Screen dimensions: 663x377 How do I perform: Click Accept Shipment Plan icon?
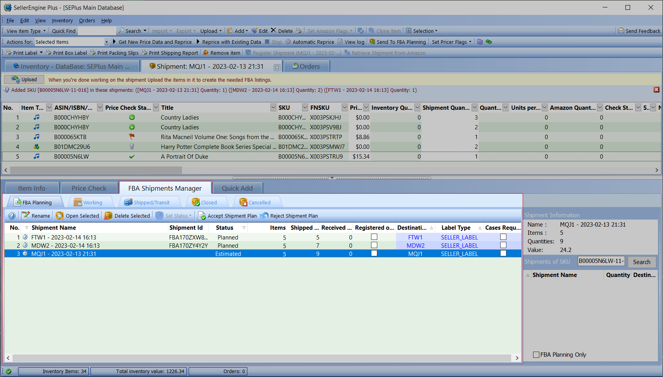(202, 216)
